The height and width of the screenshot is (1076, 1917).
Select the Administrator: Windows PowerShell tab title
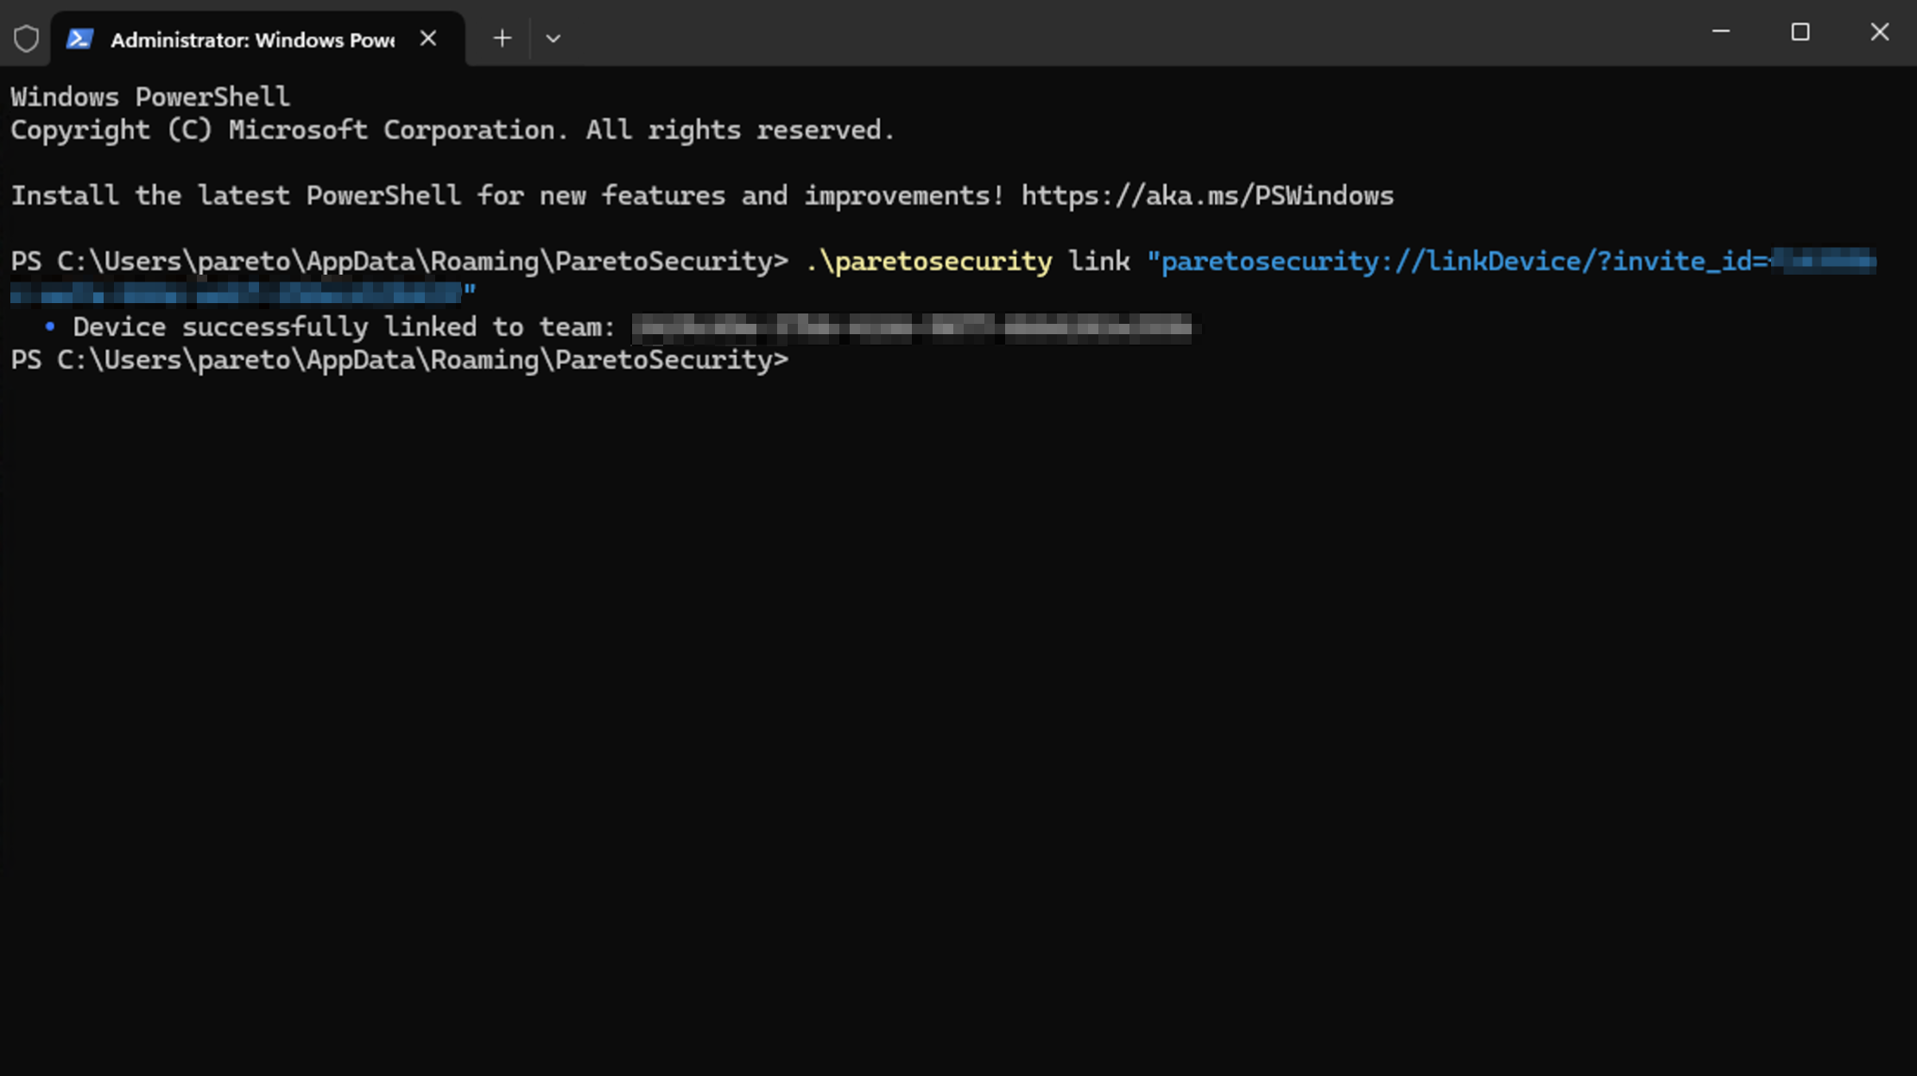click(x=252, y=40)
